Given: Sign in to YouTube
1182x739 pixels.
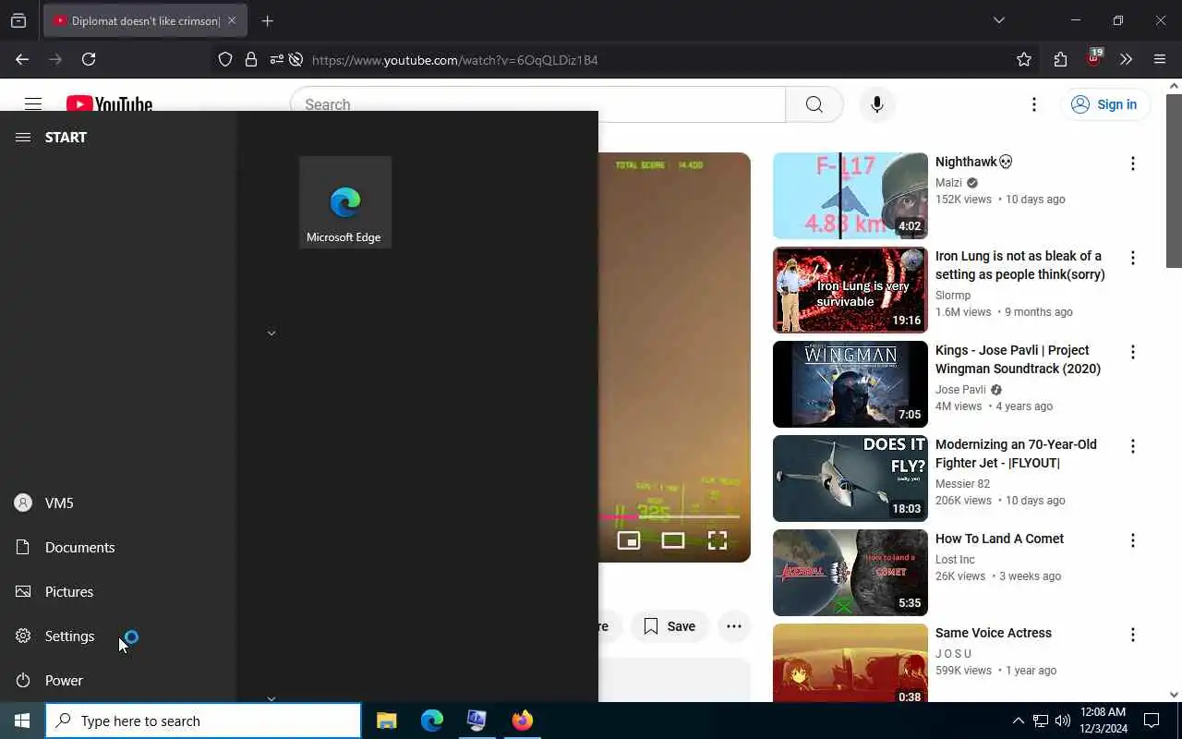Looking at the screenshot, I should [1104, 104].
